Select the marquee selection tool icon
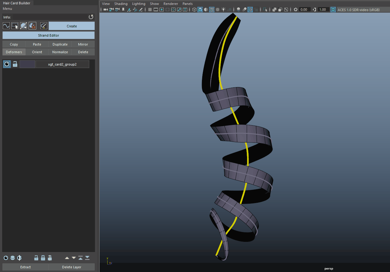390x272 pixels. point(15,26)
